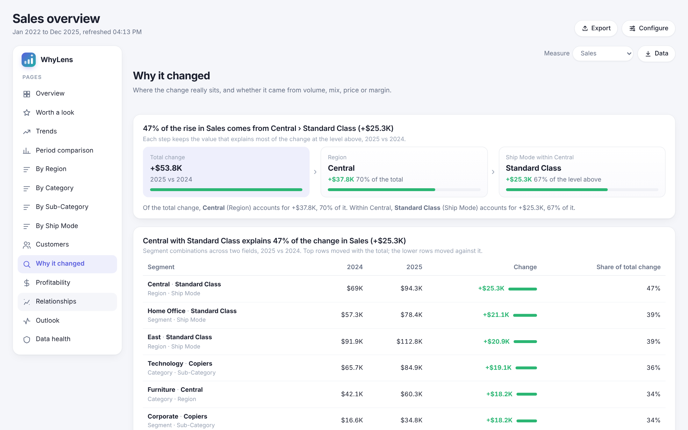This screenshot has height=430, width=688.
Task: Click chevron between Region and Ship Mode cards
Action: (493, 172)
